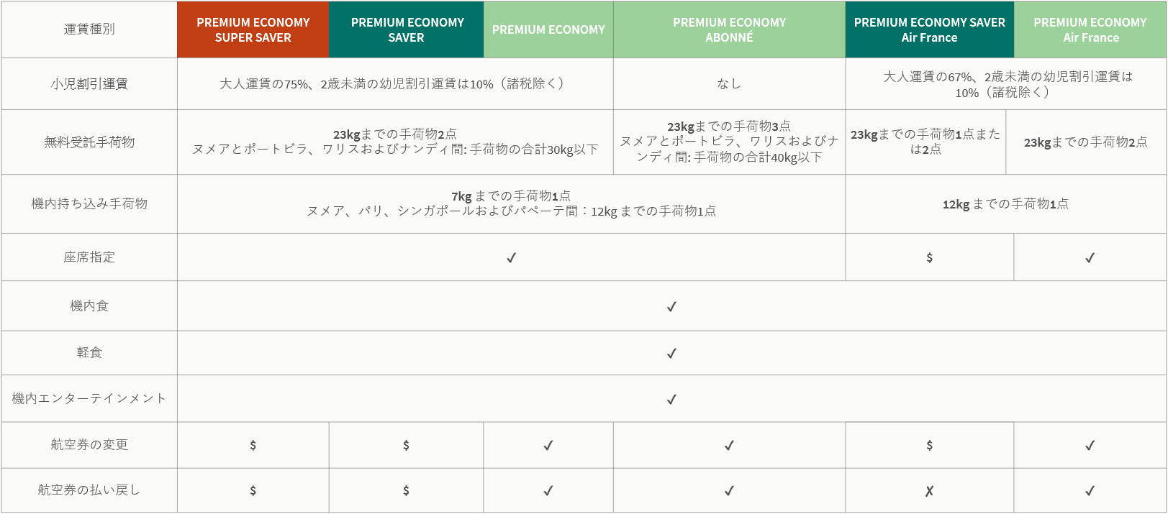Click the dollar sign in the 座席指定 row

929,257
